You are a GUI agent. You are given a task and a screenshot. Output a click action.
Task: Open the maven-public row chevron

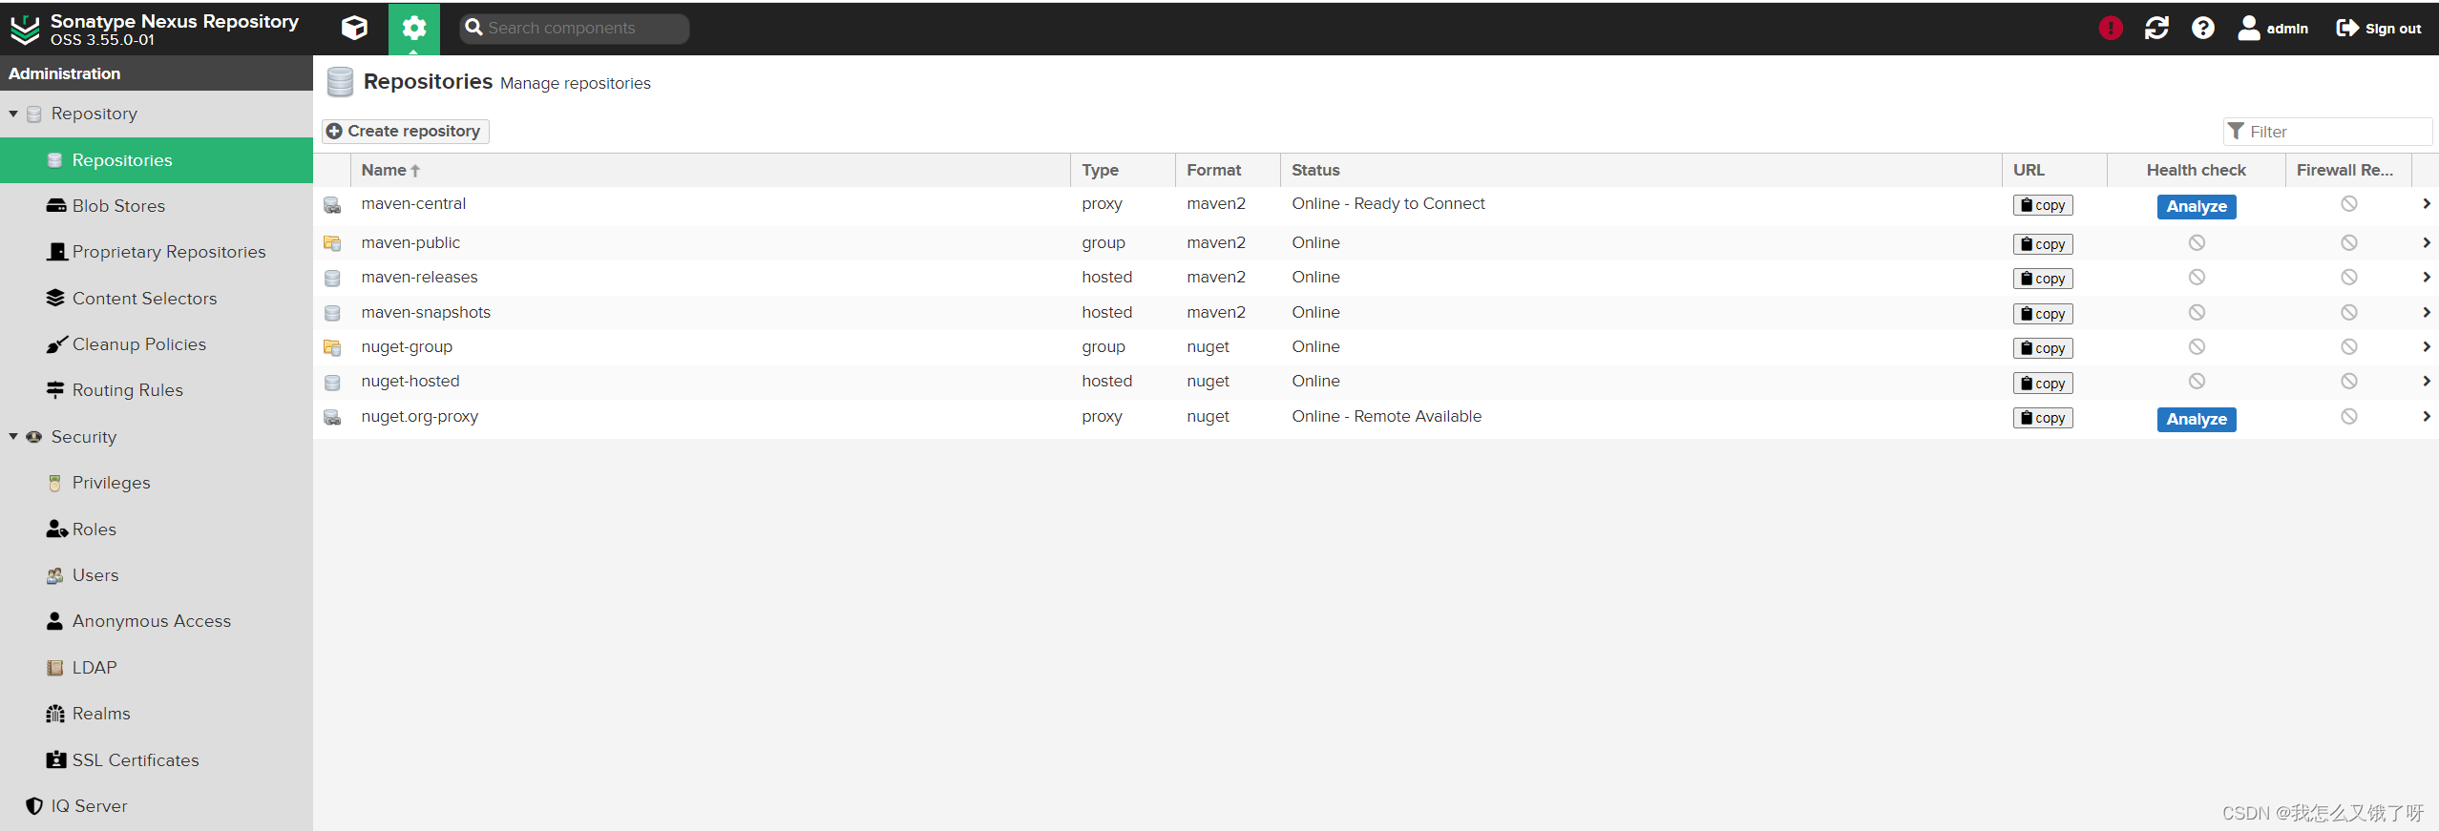2426,243
